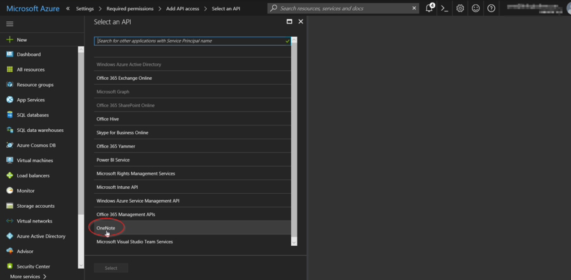The image size is (571, 280).
Task: Toggle the hamburger sidebar menu
Action: [10, 23]
